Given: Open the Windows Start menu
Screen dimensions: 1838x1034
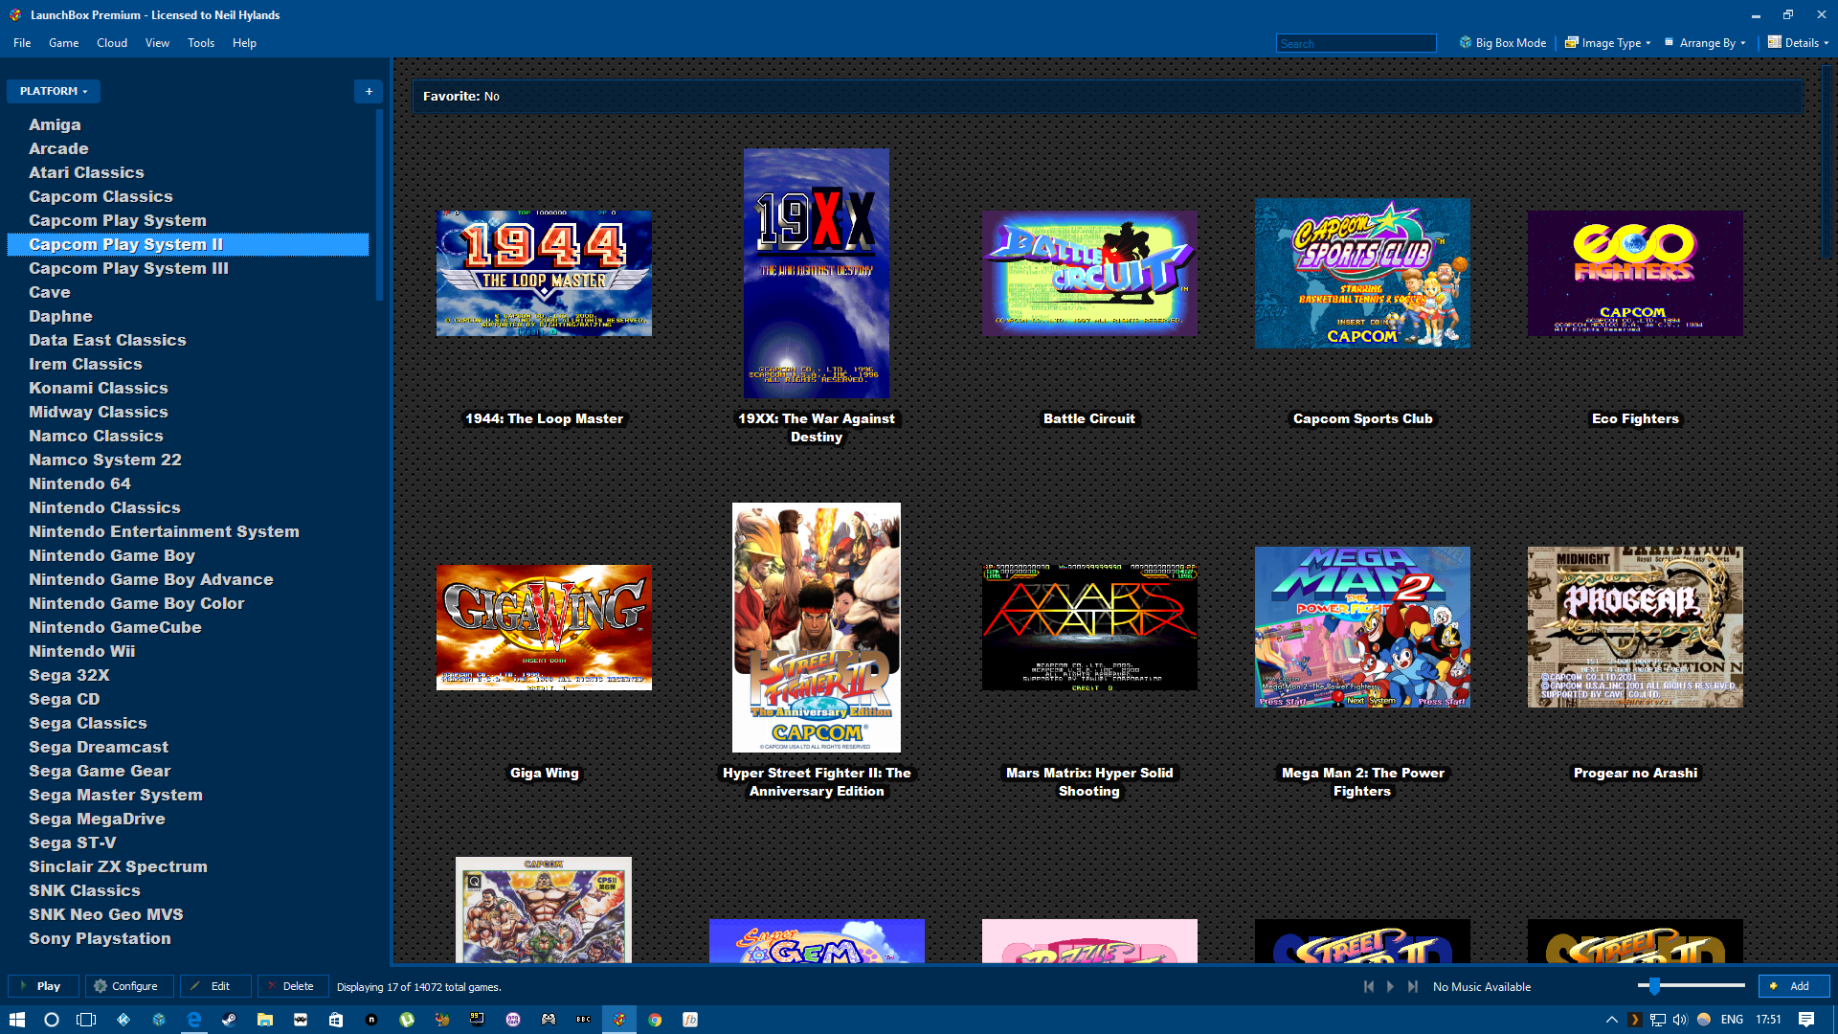Looking at the screenshot, I should point(16,1020).
